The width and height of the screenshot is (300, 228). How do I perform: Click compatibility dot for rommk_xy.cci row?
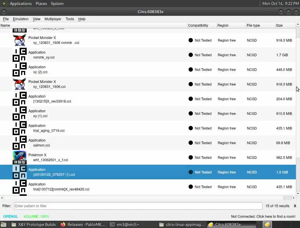pos(190,55)
